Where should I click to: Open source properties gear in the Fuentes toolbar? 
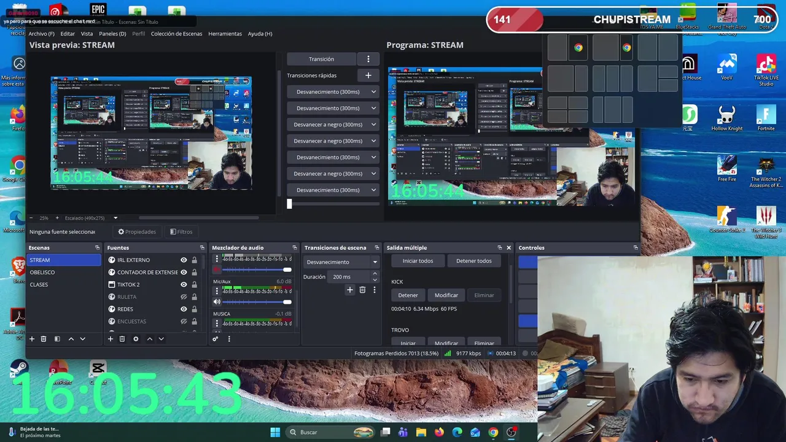(136, 339)
